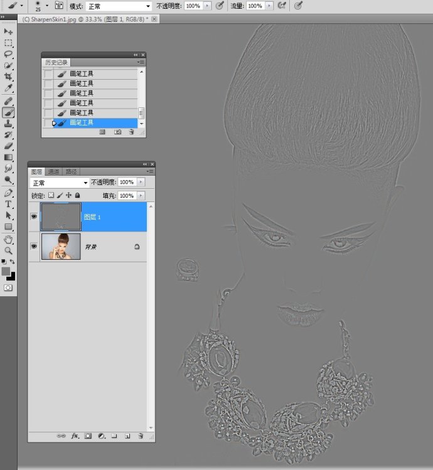Open the layer fill slider arrow
The width and height of the screenshot is (433, 470).
click(x=141, y=196)
